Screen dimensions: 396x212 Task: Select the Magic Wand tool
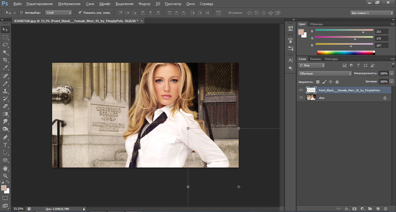[5, 52]
